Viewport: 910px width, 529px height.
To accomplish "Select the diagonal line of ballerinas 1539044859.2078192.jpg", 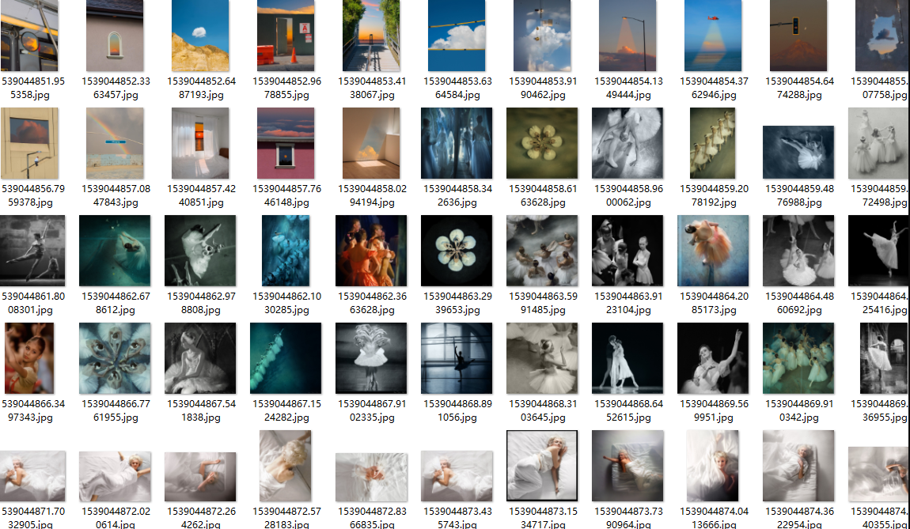I will (713, 143).
